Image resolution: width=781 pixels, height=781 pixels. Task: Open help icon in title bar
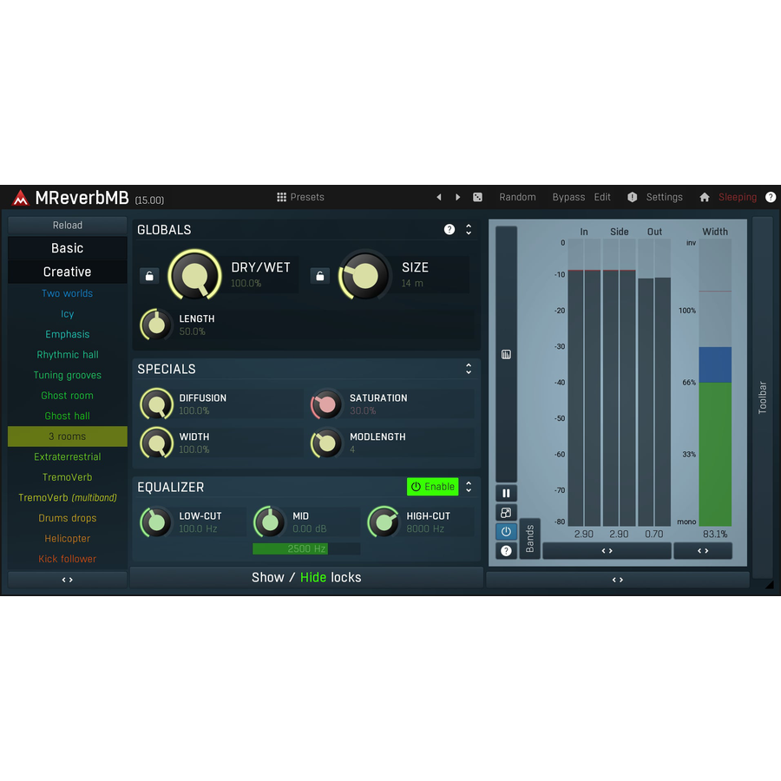tap(770, 197)
